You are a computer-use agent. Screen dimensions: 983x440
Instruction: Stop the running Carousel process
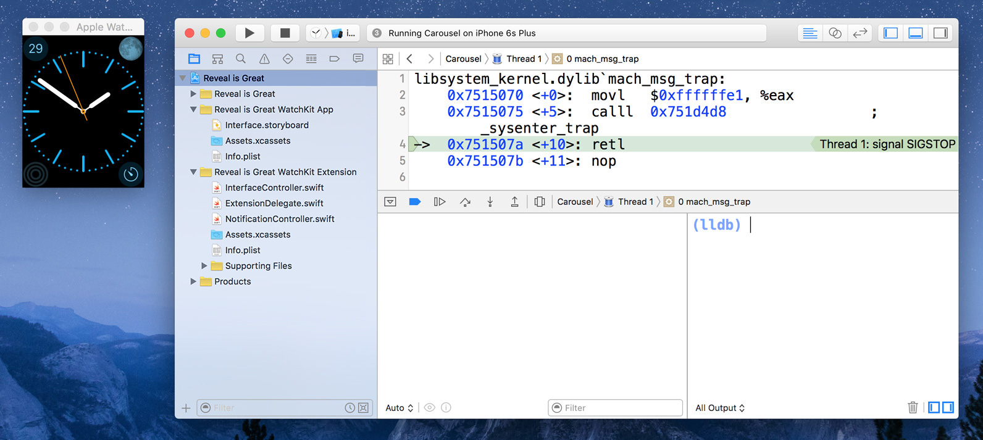click(285, 33)
